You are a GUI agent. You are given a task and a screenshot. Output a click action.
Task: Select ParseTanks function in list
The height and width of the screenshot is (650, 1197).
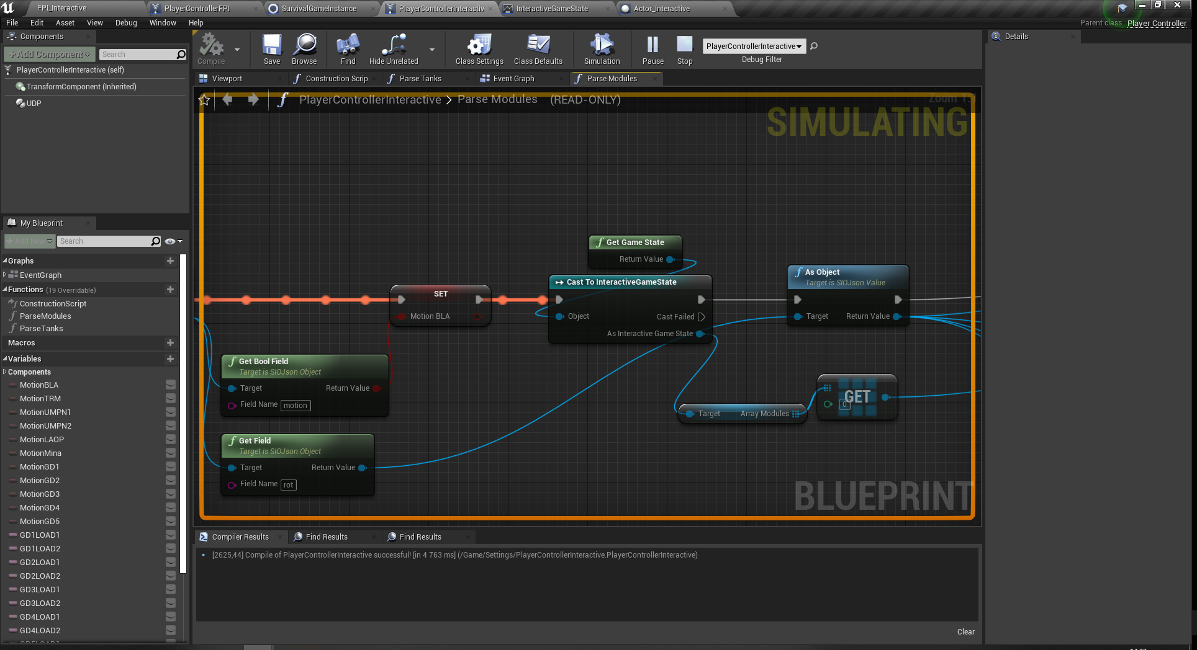(x=41, y=329)
